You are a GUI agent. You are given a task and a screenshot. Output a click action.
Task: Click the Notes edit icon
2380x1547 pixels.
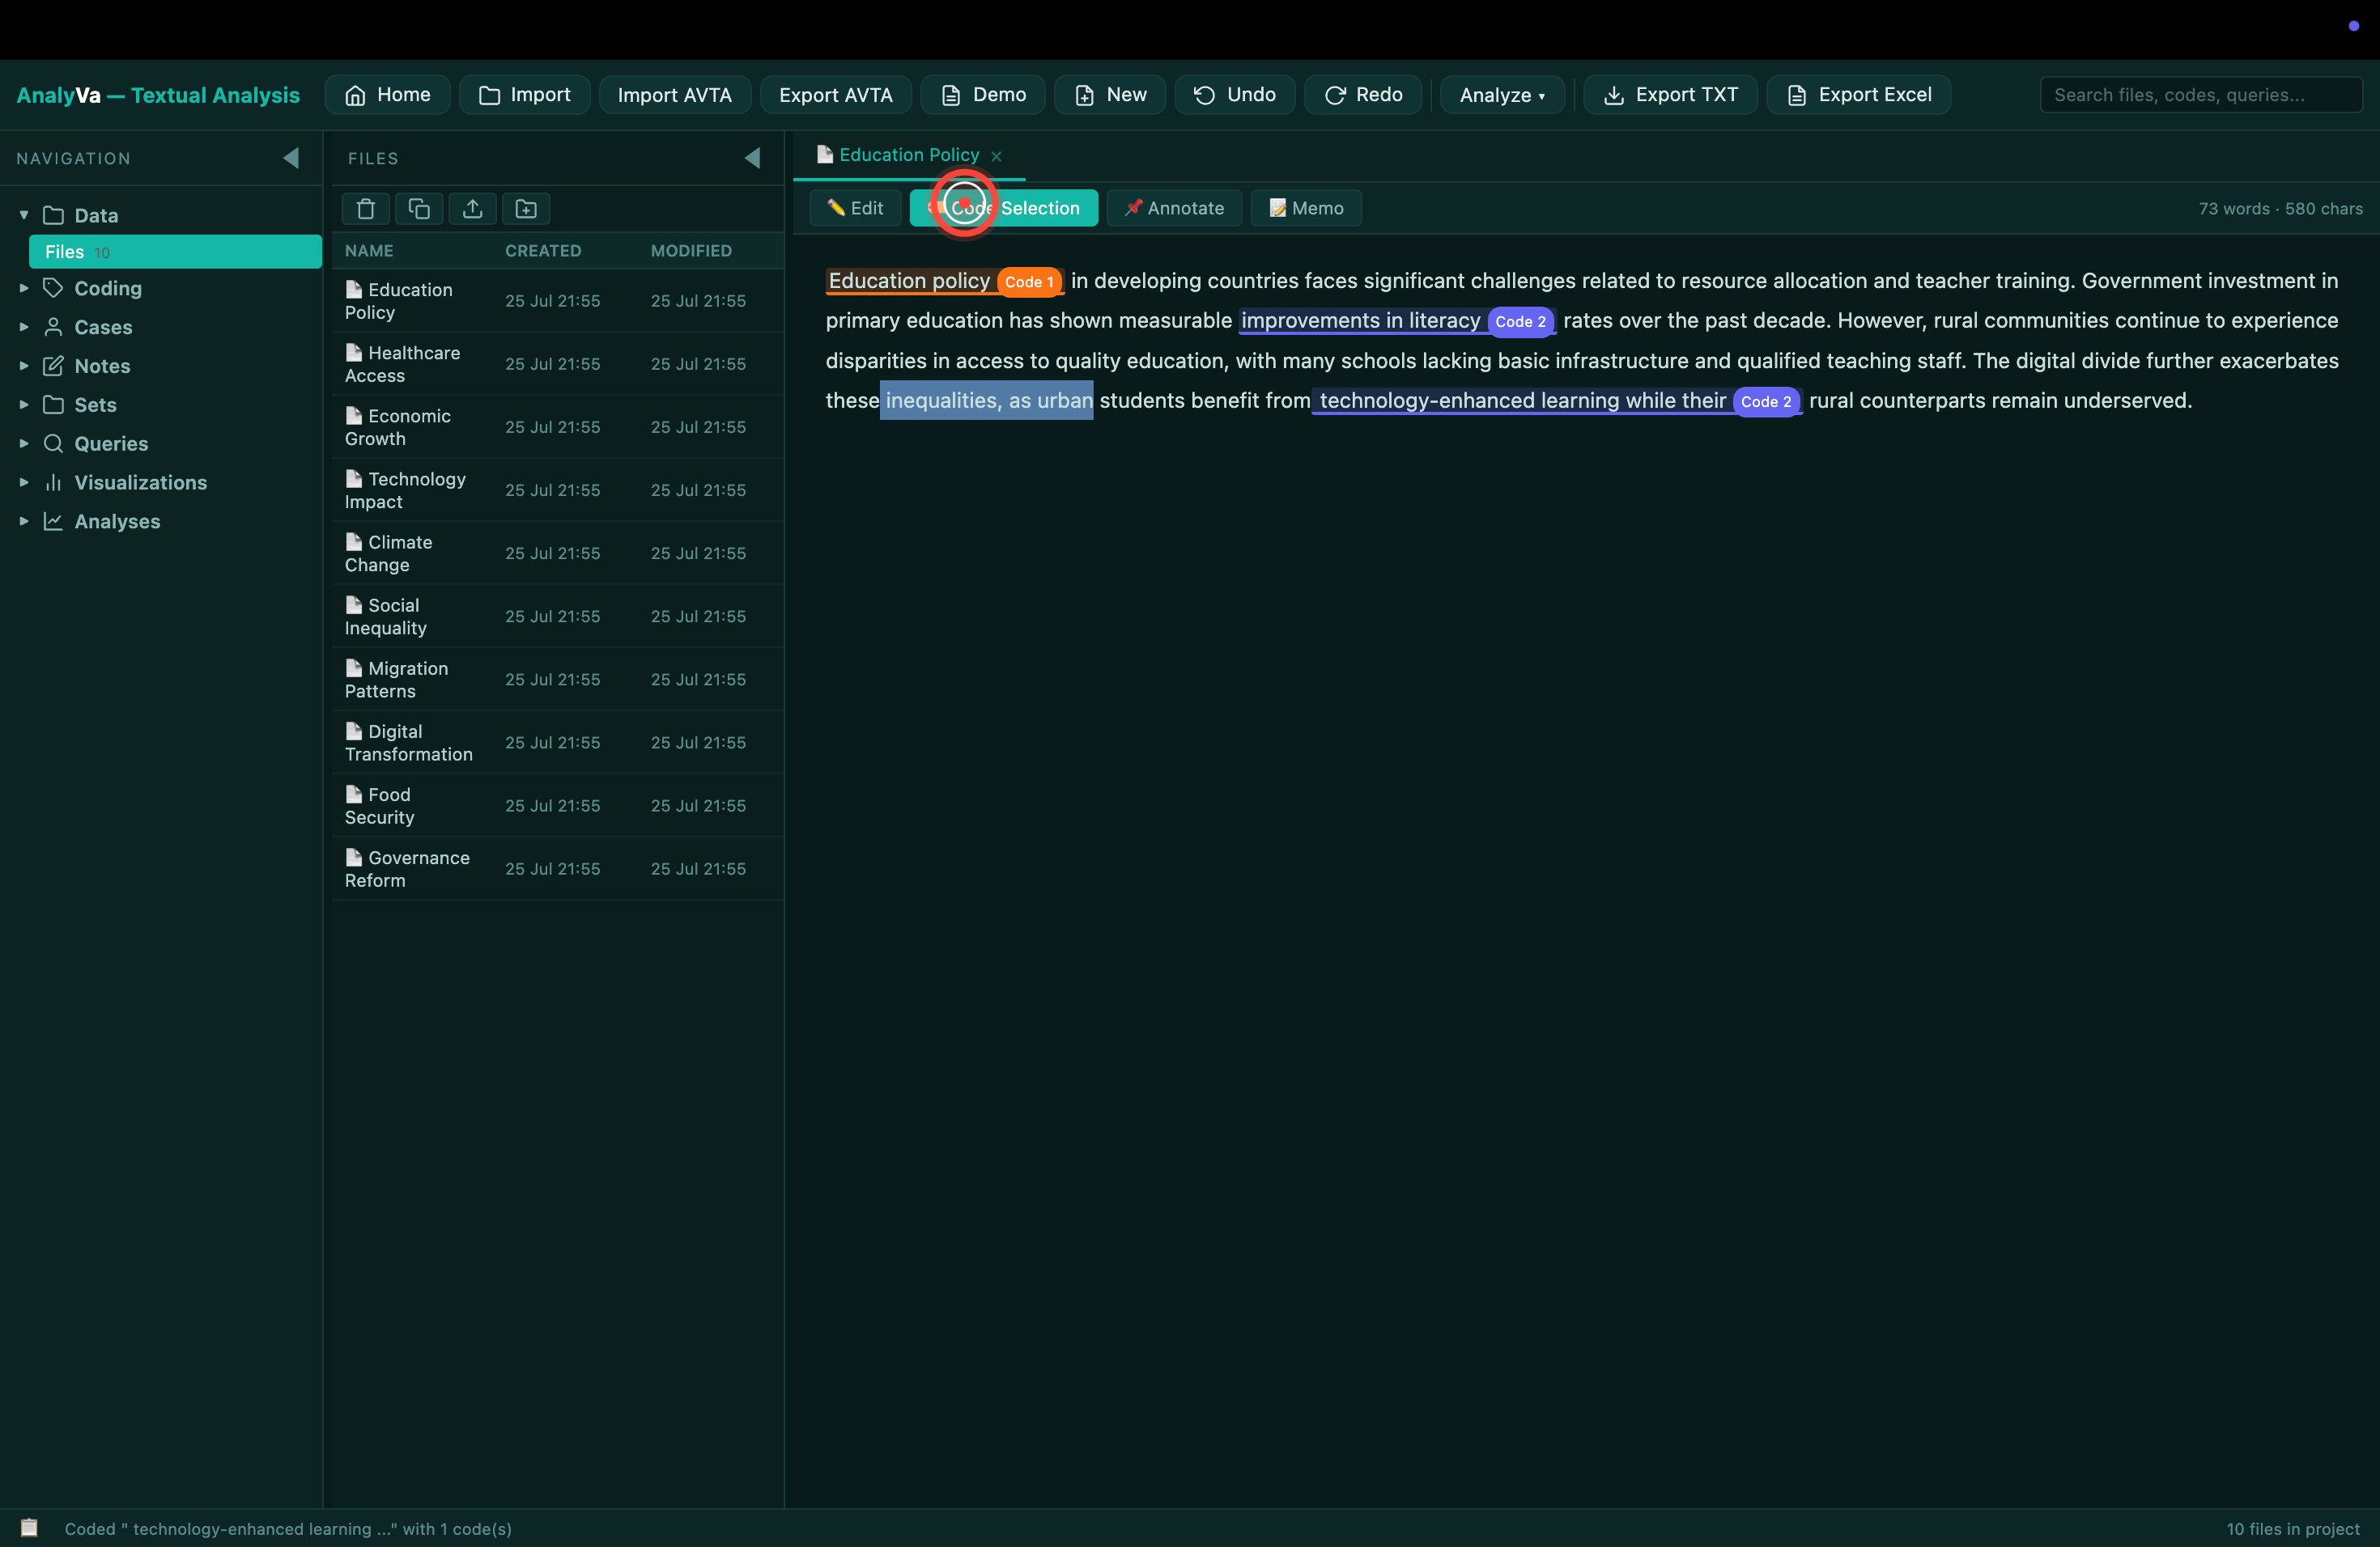[x=54, y=366]
